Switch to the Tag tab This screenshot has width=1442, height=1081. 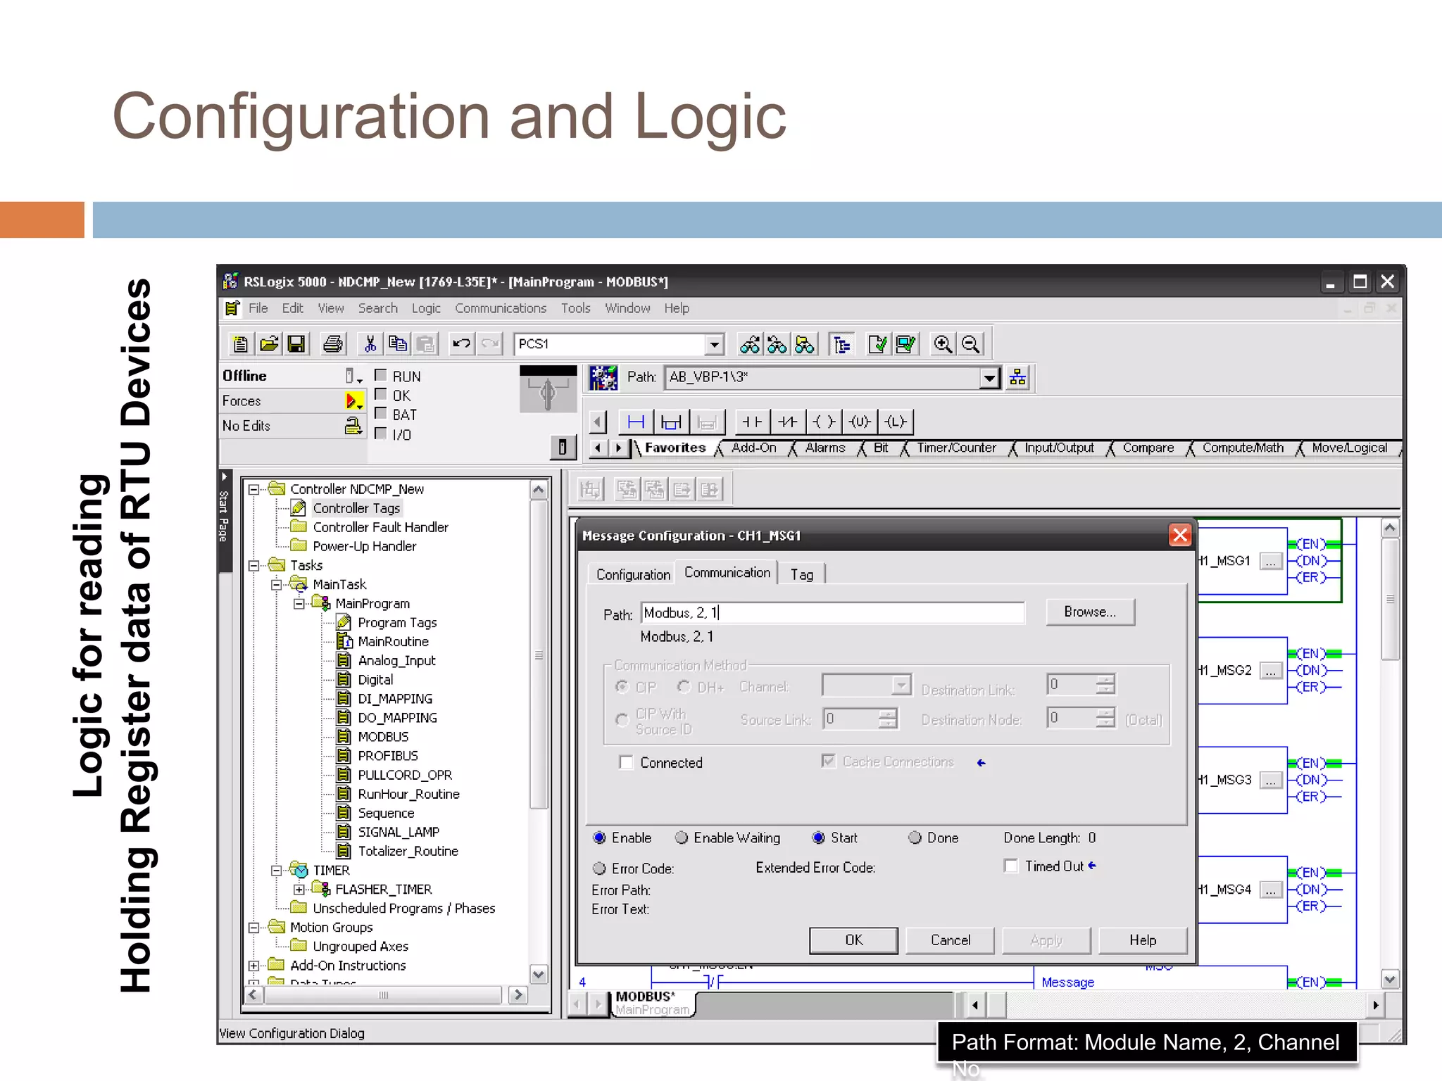click(x=802, y=574)
